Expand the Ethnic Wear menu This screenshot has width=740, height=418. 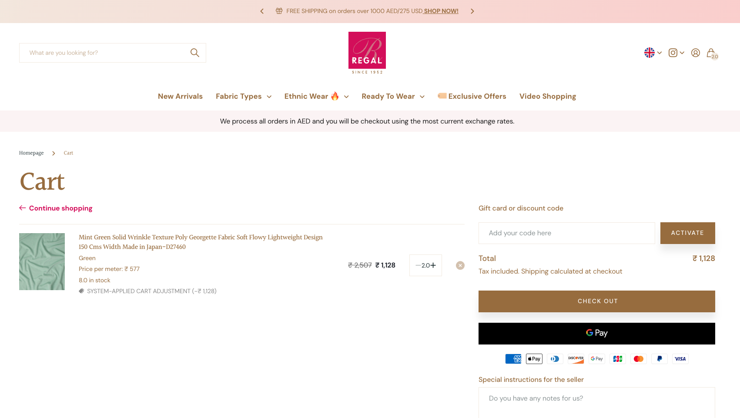(x=317, y=97)
